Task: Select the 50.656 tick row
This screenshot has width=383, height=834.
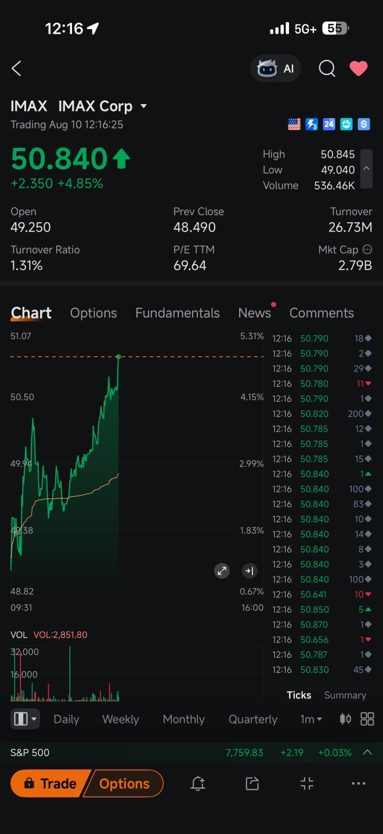Action: pos(321,640)
